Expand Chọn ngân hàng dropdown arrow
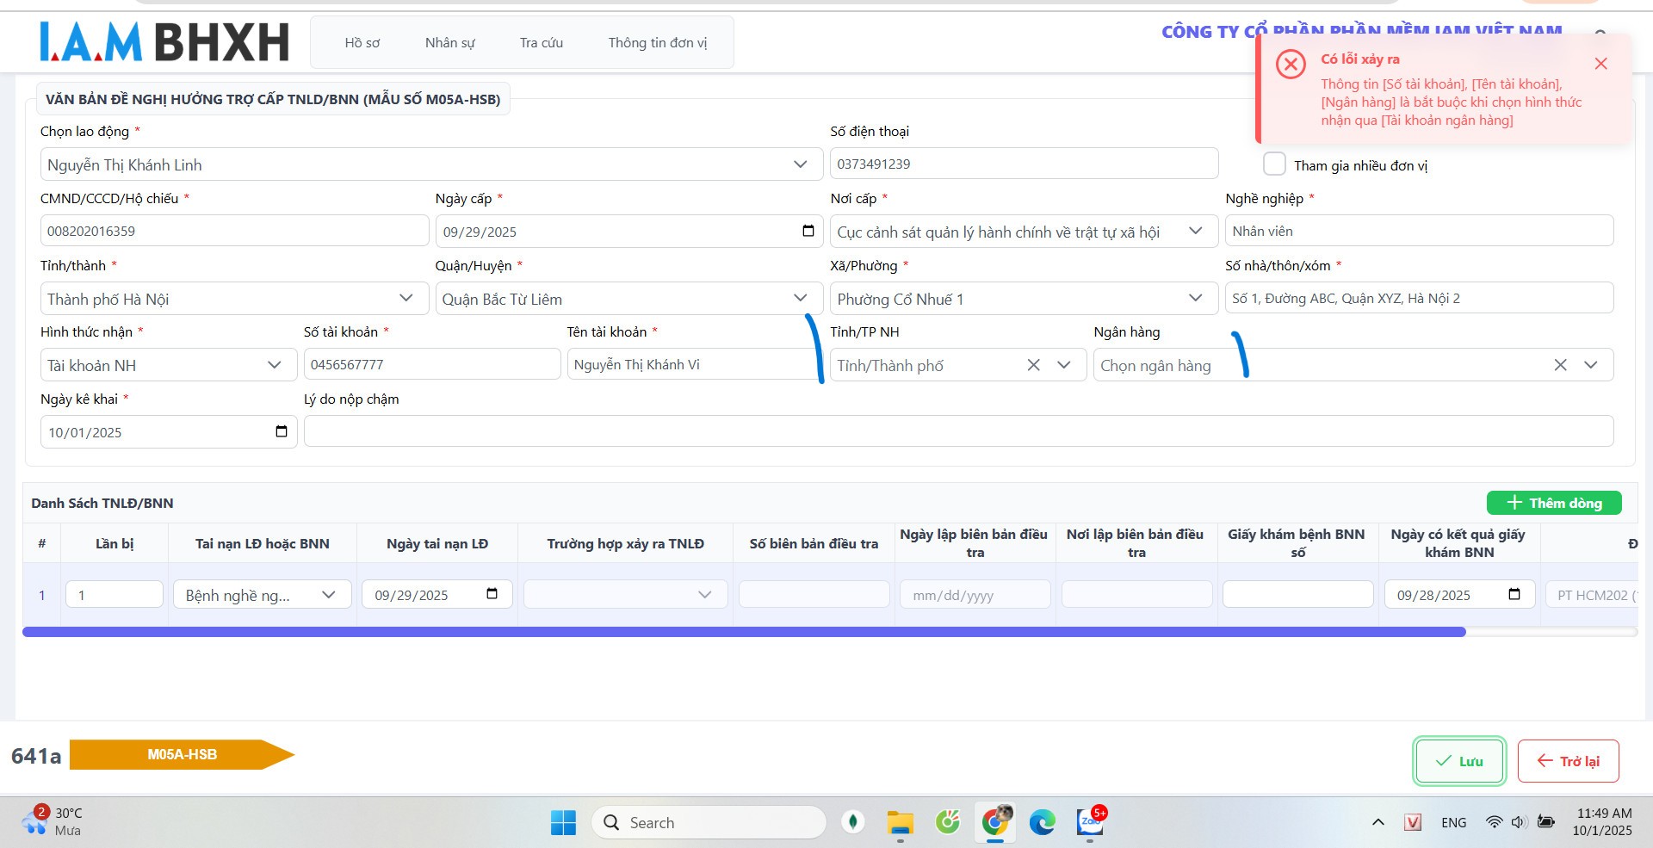 1591,365
